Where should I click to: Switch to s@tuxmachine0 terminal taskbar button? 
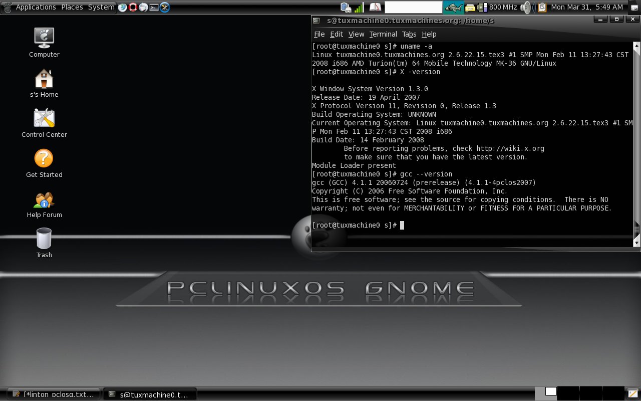pyautogui.click(x=150, y=394)
